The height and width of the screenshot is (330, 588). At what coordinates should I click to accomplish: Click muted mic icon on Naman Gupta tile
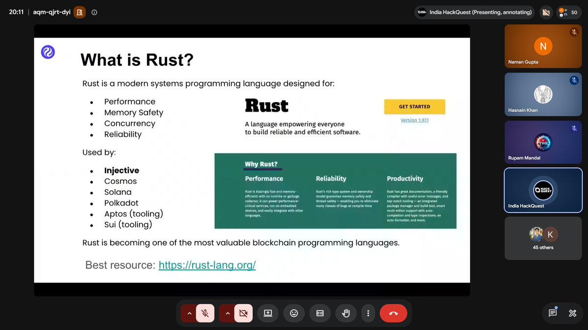[x=574, y=32]
